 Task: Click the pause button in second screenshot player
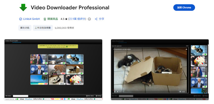coord(115,92)
